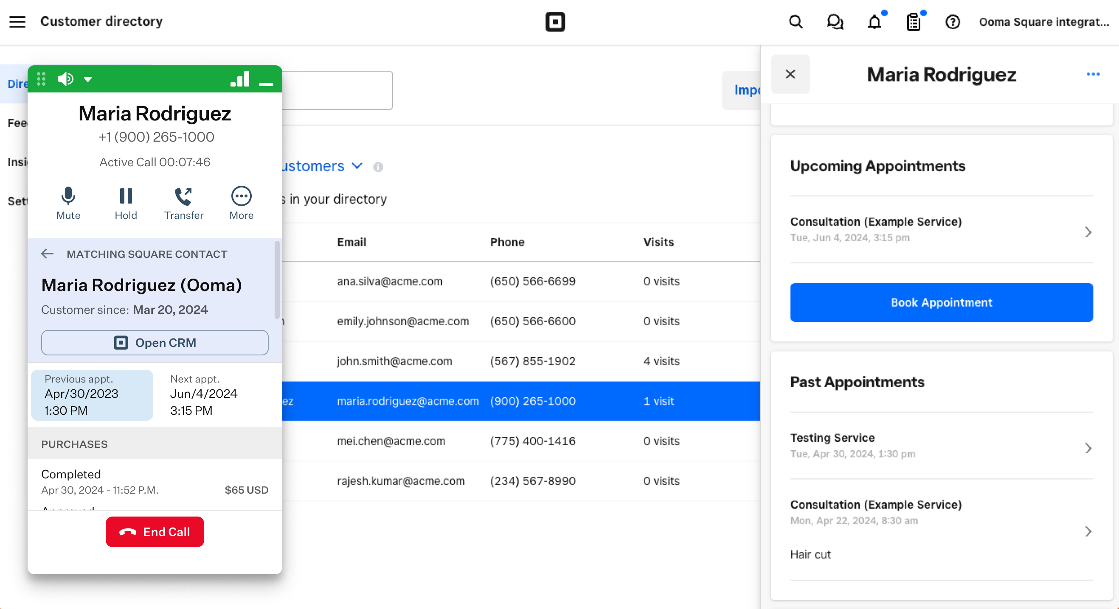Open speaker audio dropdown arrow

click(88, 79)
